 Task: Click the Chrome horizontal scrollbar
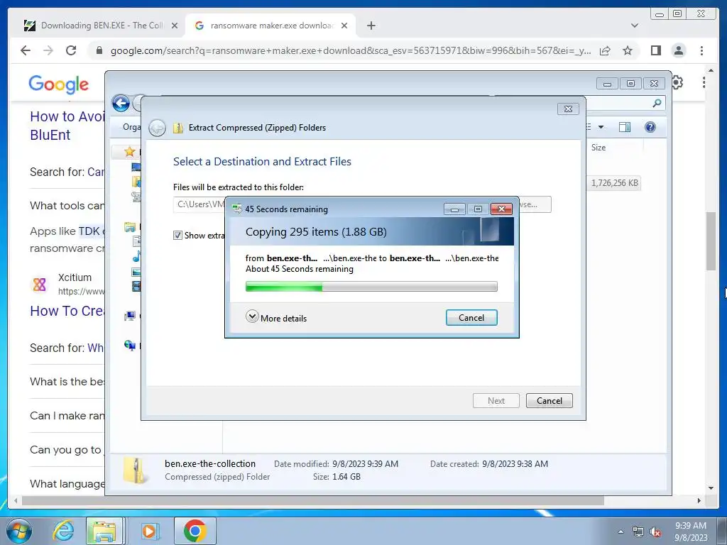point(313,500)
